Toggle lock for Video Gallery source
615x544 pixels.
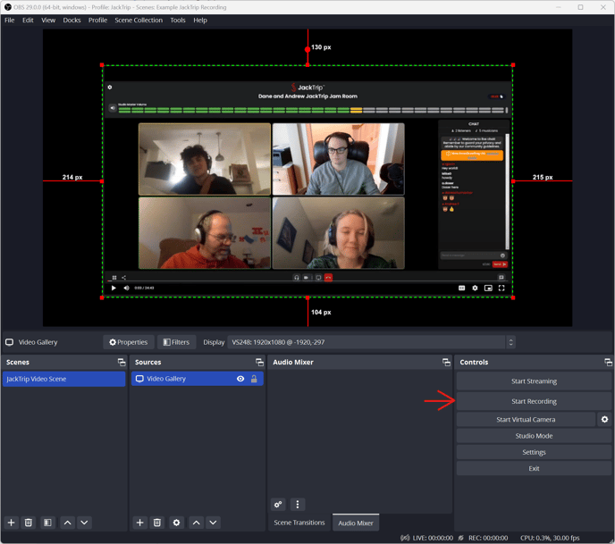(254, 379)
